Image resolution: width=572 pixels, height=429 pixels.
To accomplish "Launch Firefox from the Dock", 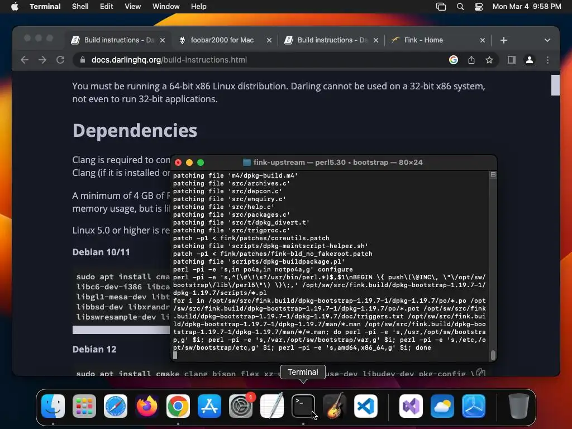I will [147, 406].
